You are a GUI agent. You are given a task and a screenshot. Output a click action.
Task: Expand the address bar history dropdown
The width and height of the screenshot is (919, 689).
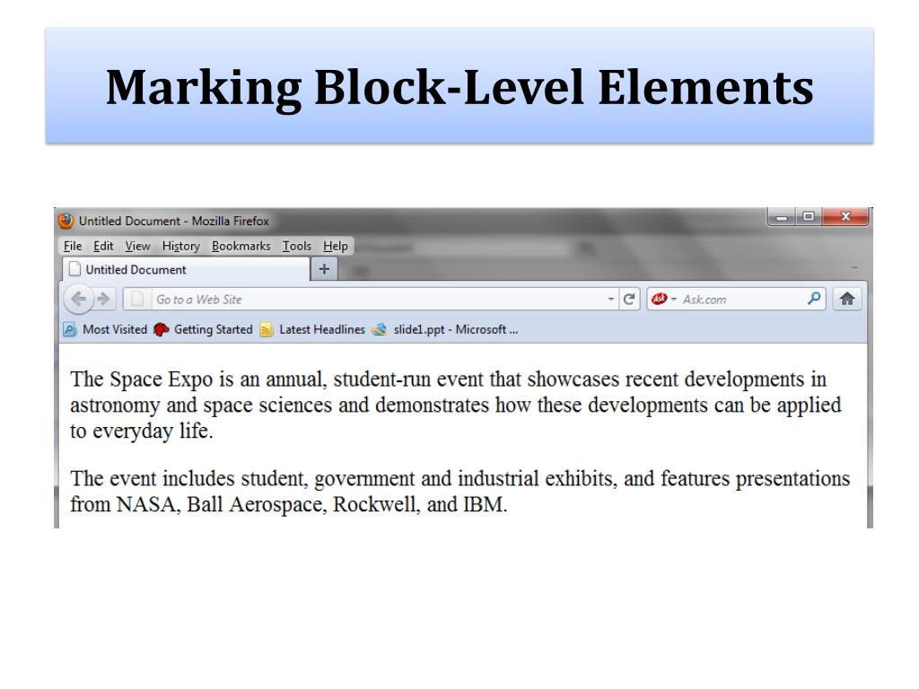tap(610, 300)
